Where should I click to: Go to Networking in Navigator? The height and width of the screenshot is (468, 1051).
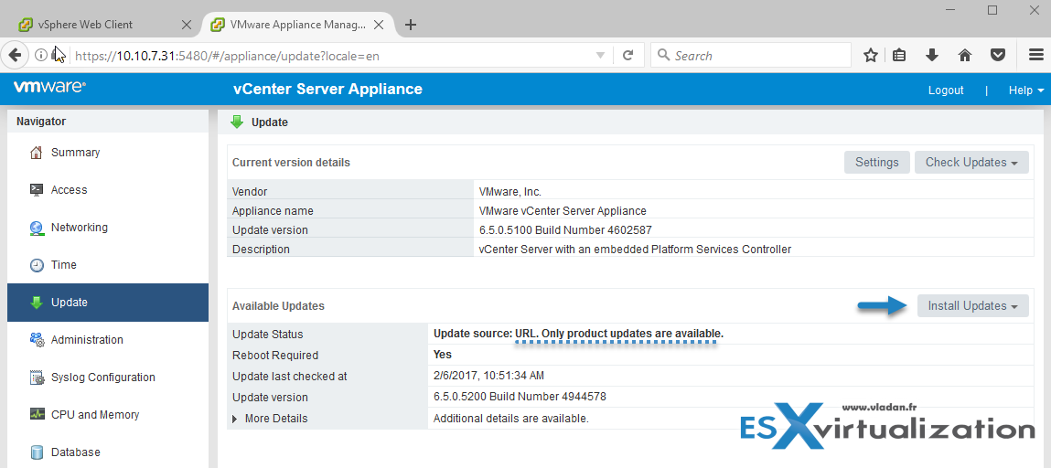pos(108,228)
